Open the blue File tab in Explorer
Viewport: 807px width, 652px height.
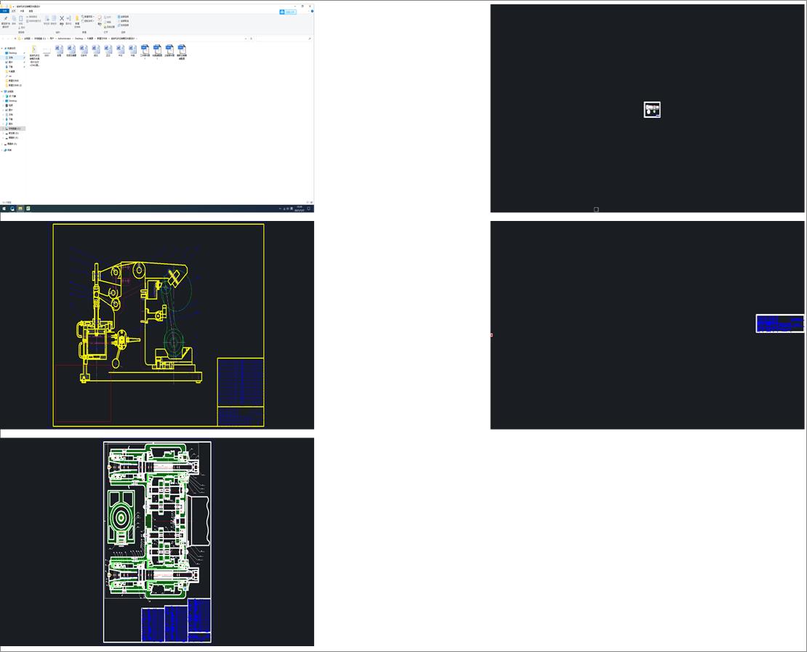pyautogui.click(x=4, y=11)
